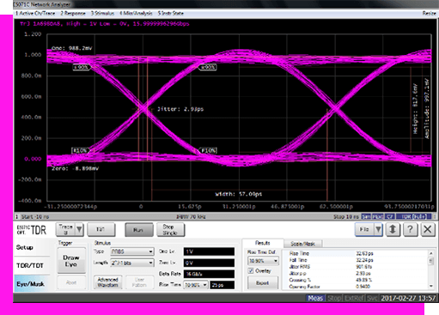This screenshot has height=315, width=439.
Task: Open the stimulus Length dropdown
Action: coord(132,263)
